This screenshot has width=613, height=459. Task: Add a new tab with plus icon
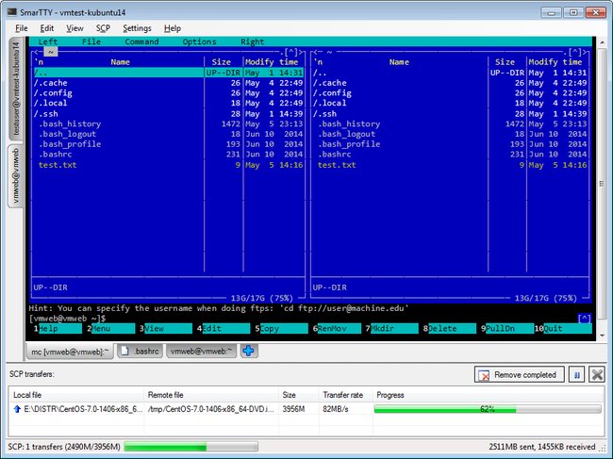(249, 351)
